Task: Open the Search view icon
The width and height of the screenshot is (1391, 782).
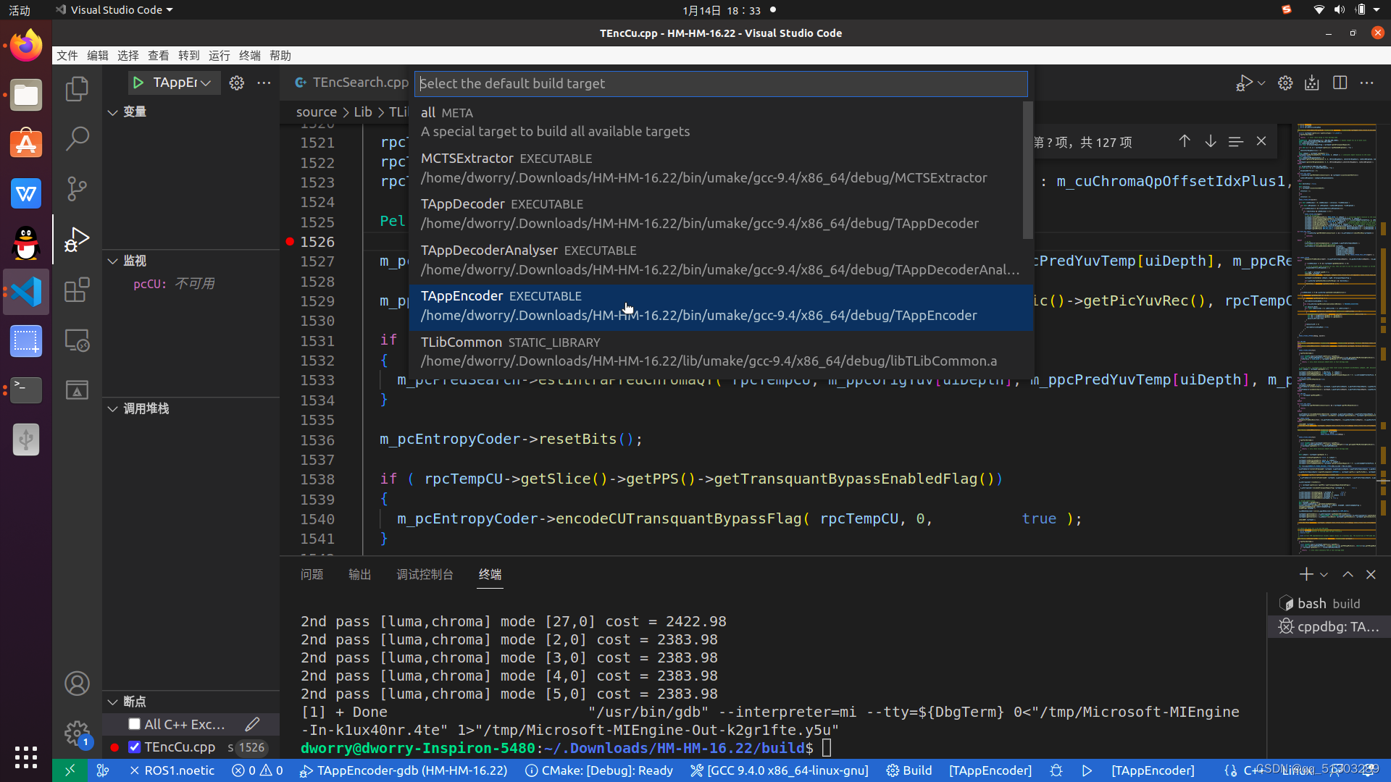Action: coord(77,138)
